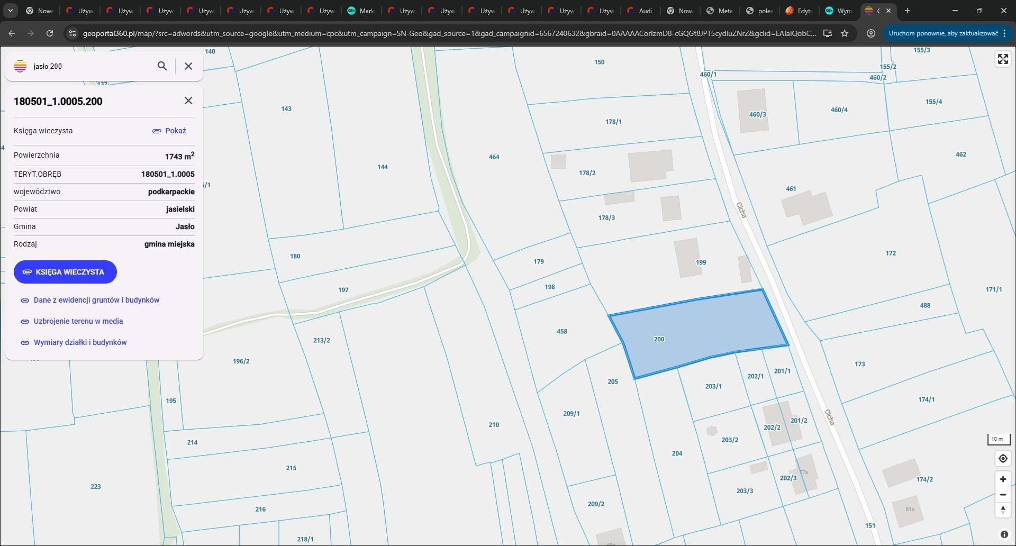Clear the search box with the X icon
This screenshot has width=1016, height=546.
(x=188, y=66)
